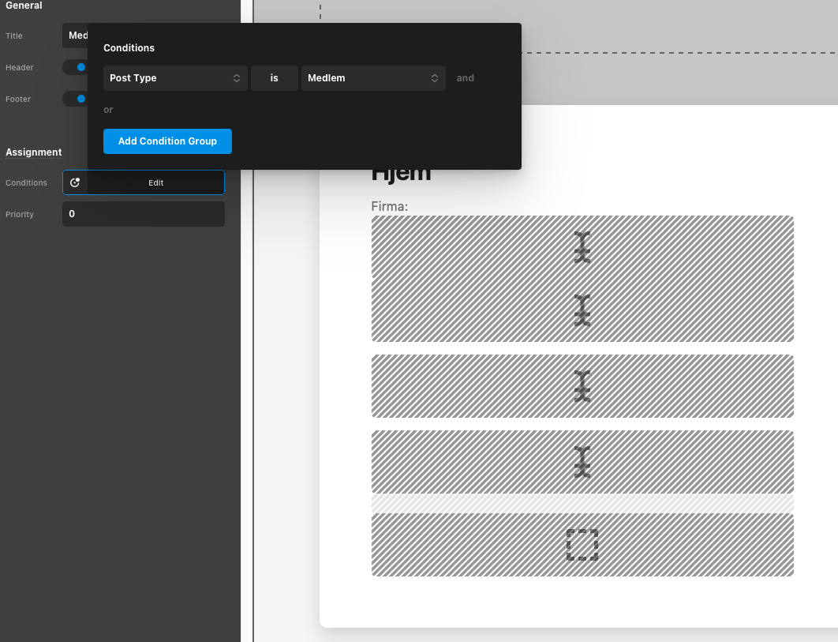Toggle the Header switch

click(x=76, y=67)
